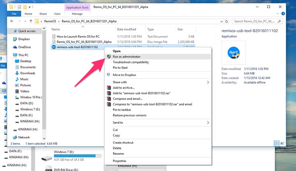Click the Remix OS preview thumbnail in details pane
The width and height of the screenshot is (296, 171).
233,53
